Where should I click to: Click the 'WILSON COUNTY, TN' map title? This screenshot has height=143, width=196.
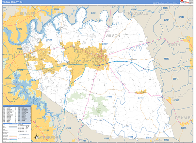coord(12,2)
